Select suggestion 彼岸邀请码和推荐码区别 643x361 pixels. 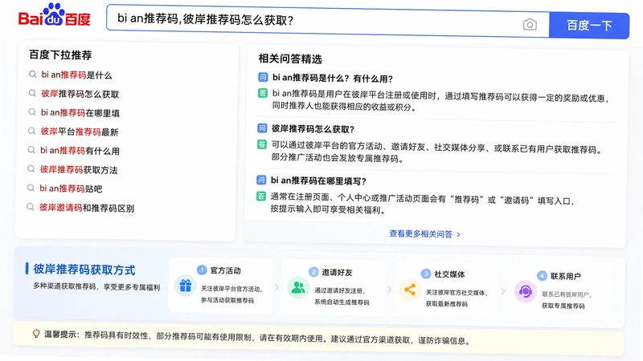(x=87, y=208)
